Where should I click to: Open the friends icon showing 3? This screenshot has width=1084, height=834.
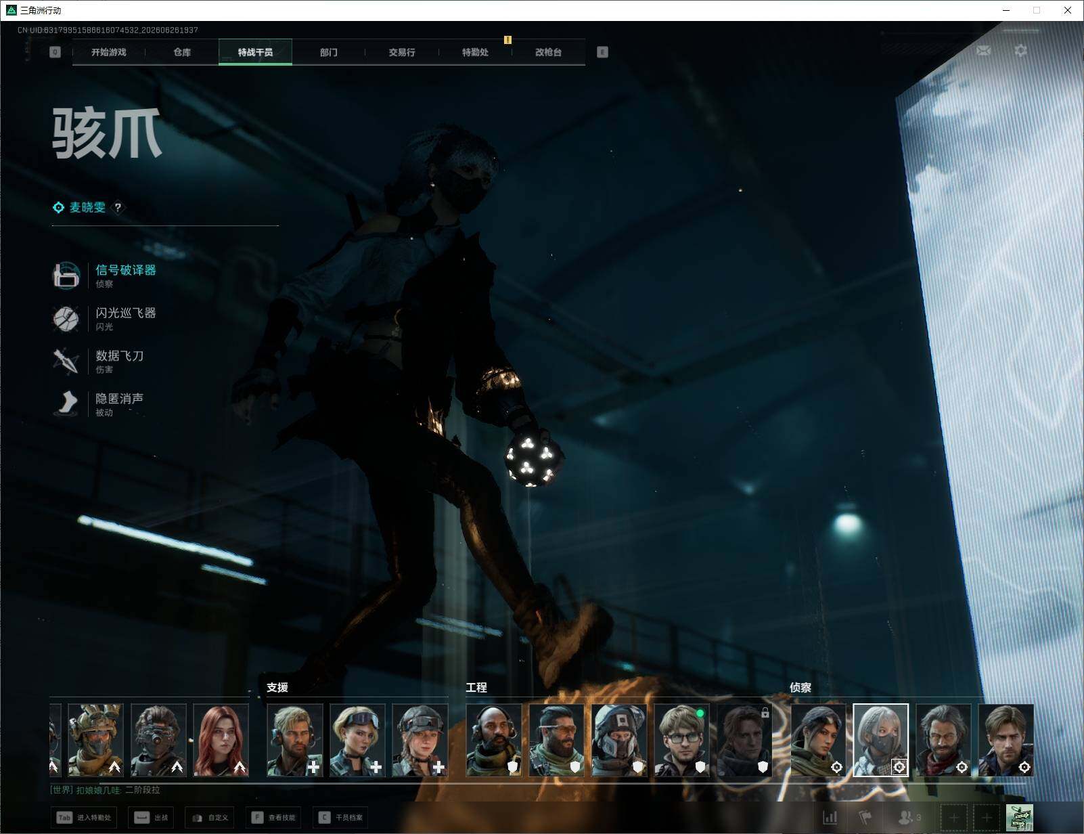[909, 818]
